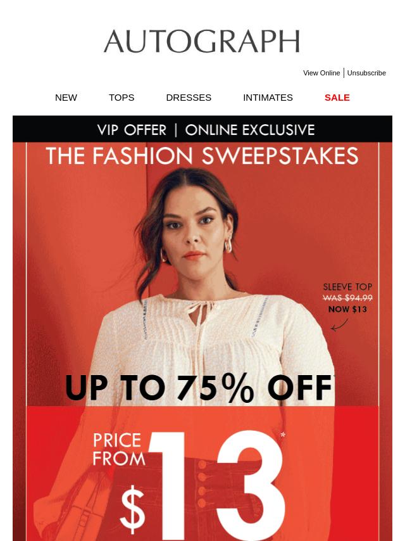Open the View Online link
Screen dimensions: 405x541
[321, 73]
